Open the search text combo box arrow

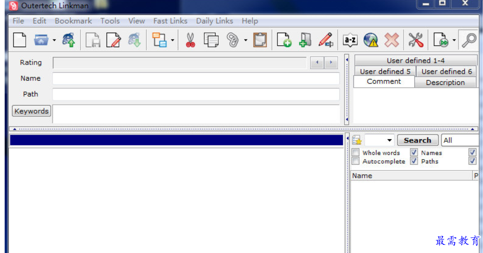pos(390,141)
